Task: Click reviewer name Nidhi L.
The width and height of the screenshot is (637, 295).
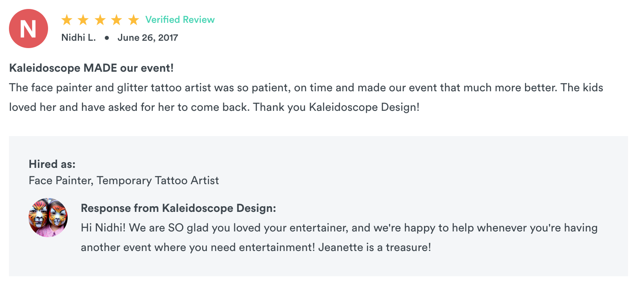Action: pyautogui.click(x=79, y=38)
